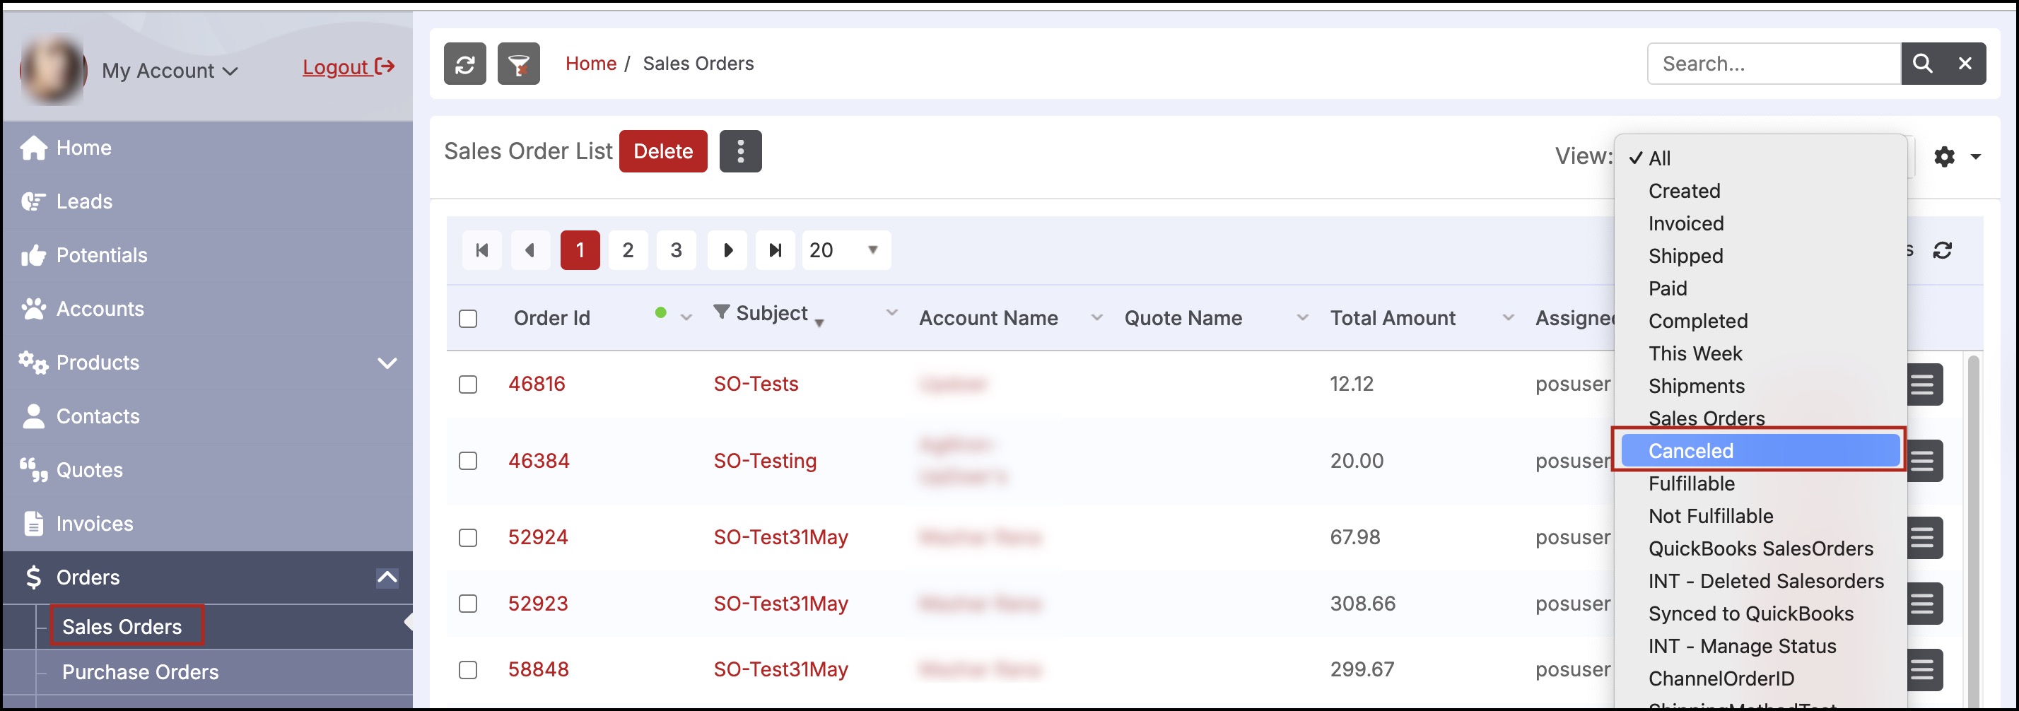Viewport: 2019px width, 711px height.
Task: Choose the Synced to QuickBooks view
Action: click(x=1760, y=613)
